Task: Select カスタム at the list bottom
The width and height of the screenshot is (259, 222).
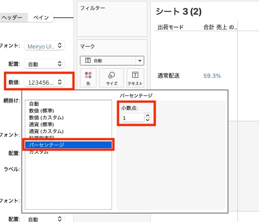Action: point(39,152)
